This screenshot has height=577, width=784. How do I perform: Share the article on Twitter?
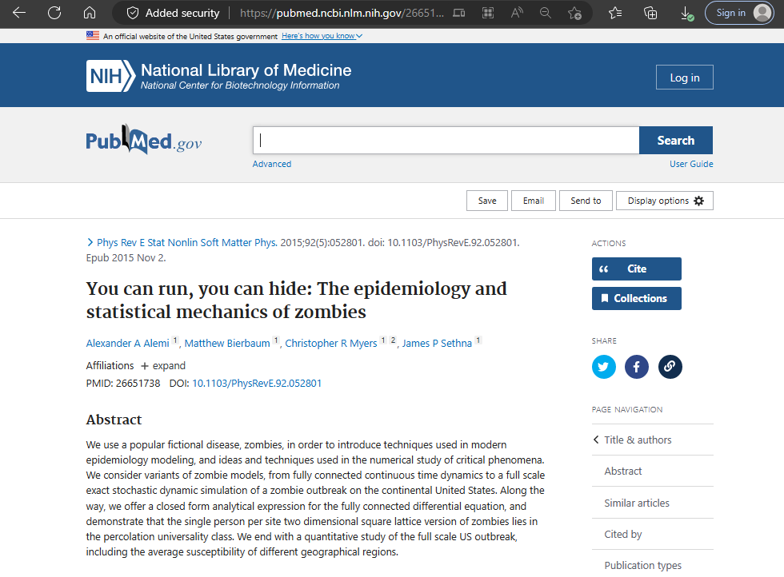(603, 367)
